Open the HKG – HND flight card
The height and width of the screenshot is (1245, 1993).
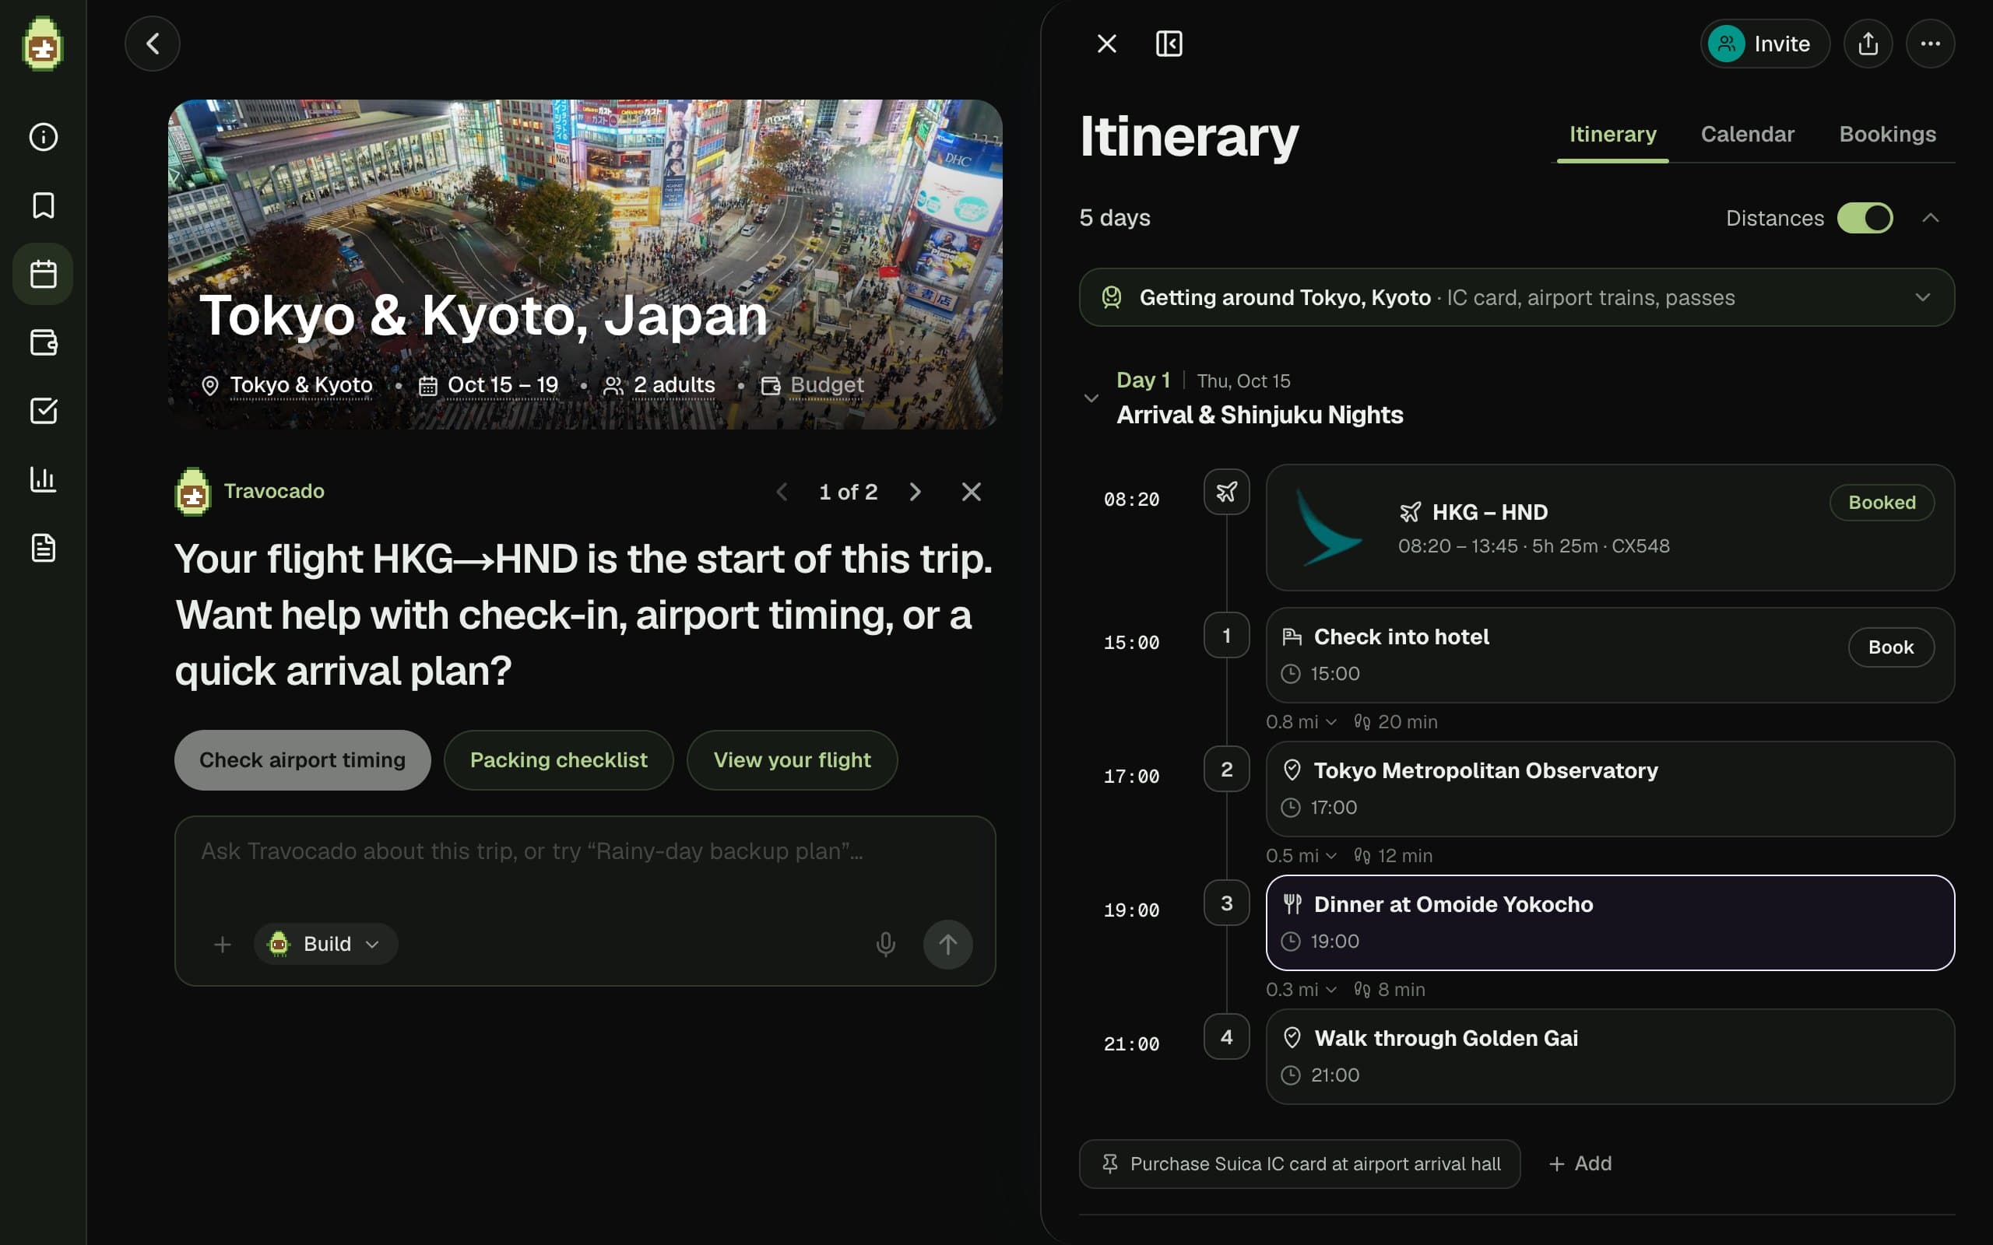pyautogui.click(x=1610, y=528)
